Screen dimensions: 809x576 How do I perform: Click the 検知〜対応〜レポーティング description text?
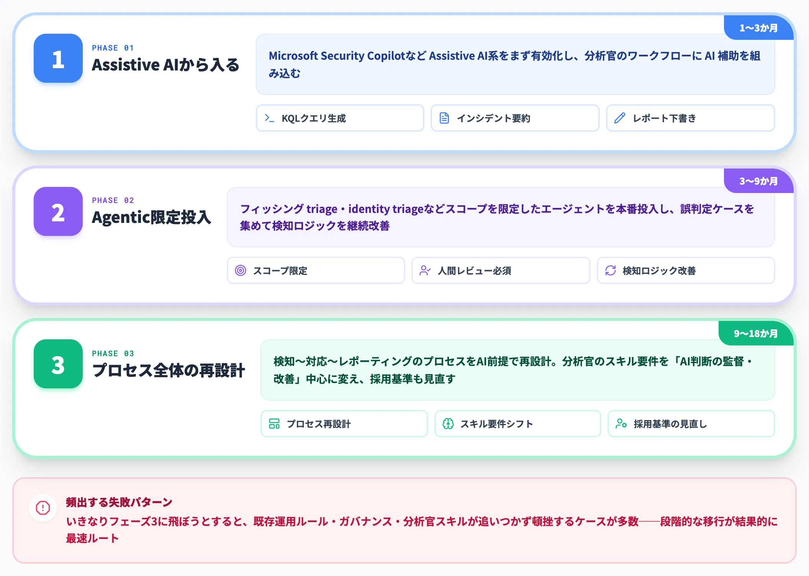point(513,370)
